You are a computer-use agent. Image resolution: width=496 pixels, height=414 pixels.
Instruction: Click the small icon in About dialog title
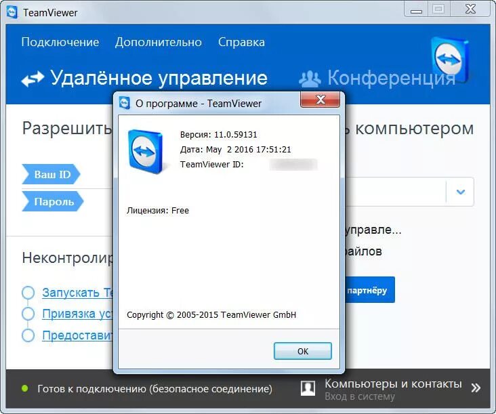[x=125, y=103]
